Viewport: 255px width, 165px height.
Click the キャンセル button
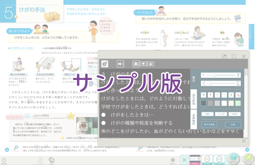click(x=209, y=124)
